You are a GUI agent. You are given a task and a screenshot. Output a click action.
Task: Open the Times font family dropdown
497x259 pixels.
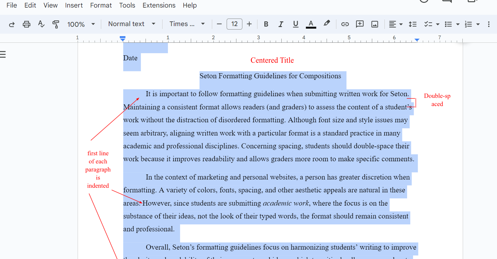tap(187, 24)
